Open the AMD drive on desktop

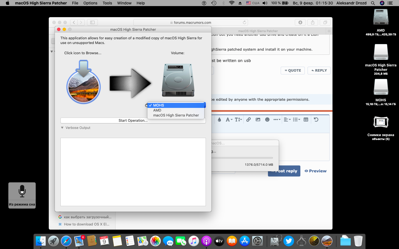pos(381,17)
